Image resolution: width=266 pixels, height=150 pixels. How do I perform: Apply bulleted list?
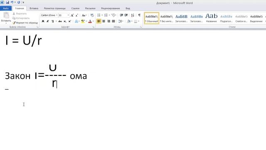99,15
